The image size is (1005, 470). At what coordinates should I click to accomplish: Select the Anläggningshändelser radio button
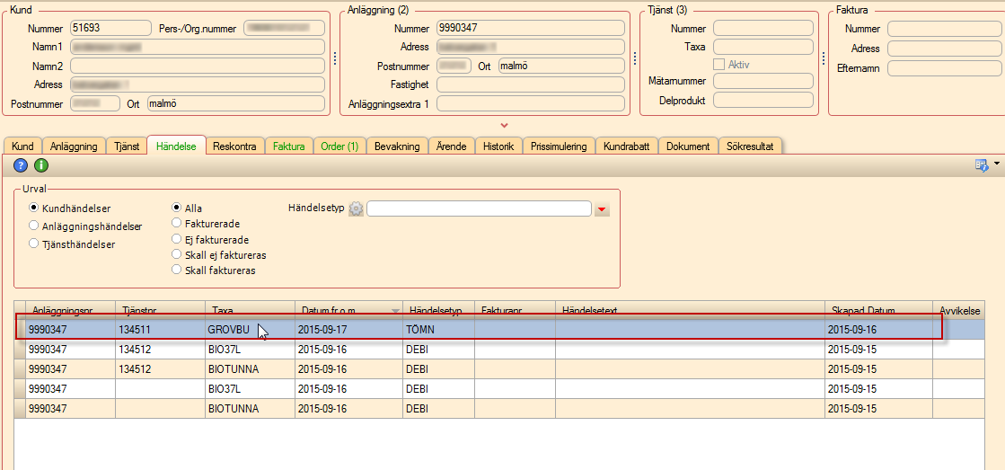coord(34,226)
